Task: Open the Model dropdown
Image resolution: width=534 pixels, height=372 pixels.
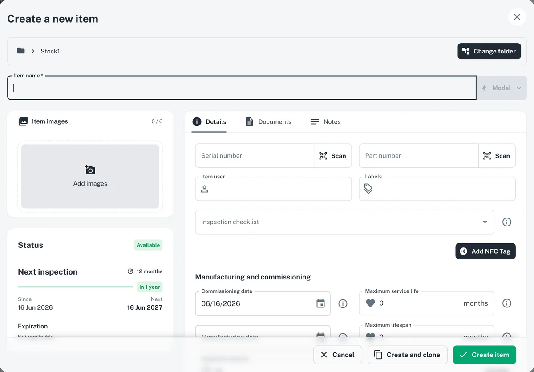Action: tap(502, 88)
